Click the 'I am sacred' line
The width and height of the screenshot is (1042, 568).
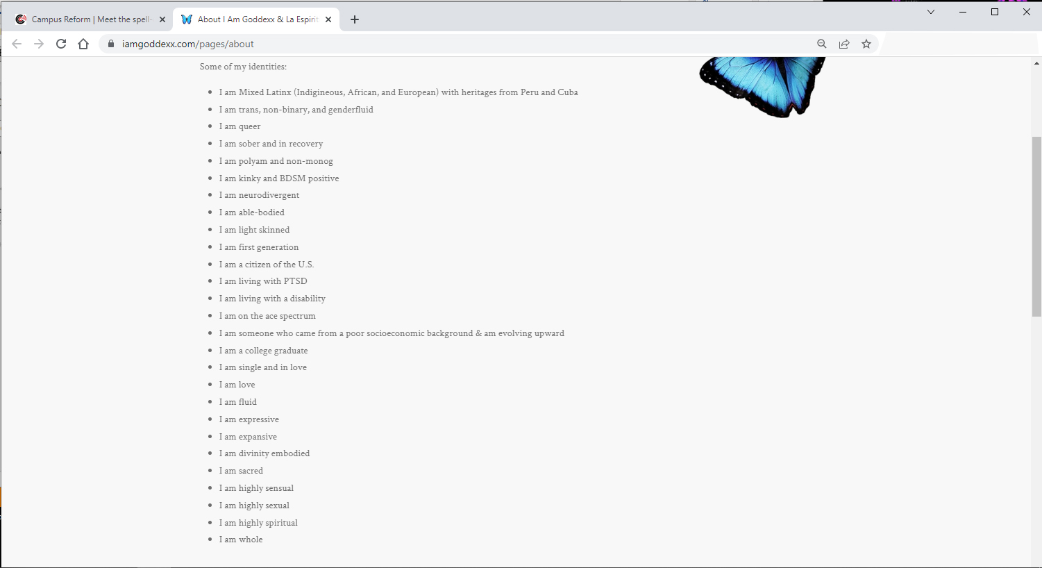pos(241,471)
